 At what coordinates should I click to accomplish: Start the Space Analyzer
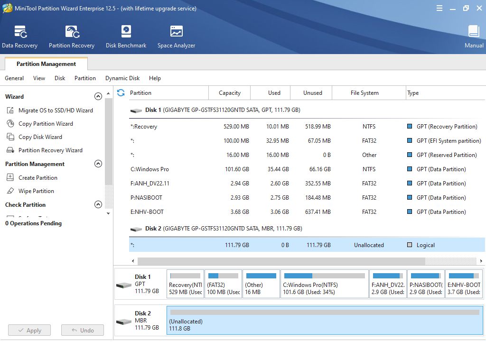[x=176, y=37]
